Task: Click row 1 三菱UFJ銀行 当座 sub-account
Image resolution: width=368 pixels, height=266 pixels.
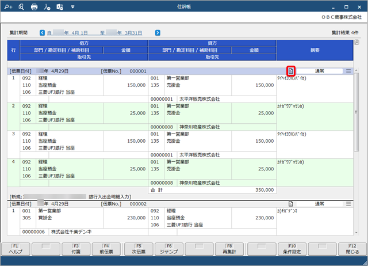Action: (56, 92)
